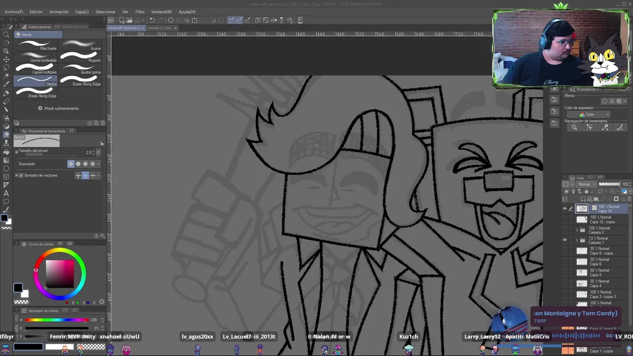Image resolution: width=633 pixels, height=356 pixels.
Task: Close the rommel 21 dias tab
Action: pyautogui.click(x=175, y=28)
